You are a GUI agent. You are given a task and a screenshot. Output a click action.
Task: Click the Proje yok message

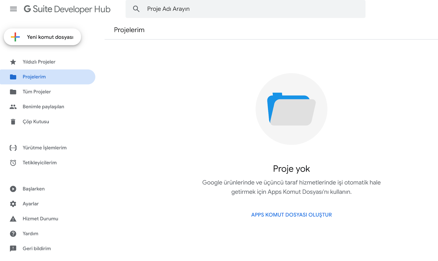click(291, 169)
